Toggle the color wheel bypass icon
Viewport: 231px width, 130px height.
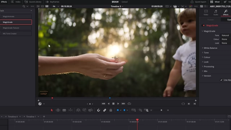(x=191, y=6)
